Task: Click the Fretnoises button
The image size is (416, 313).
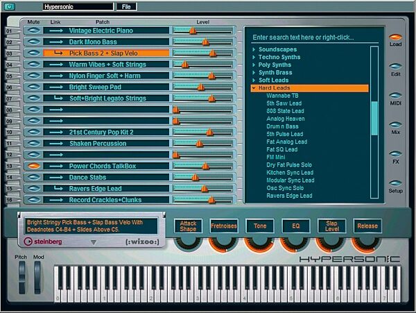Action: pyautogui.click(x=224, y=226)
